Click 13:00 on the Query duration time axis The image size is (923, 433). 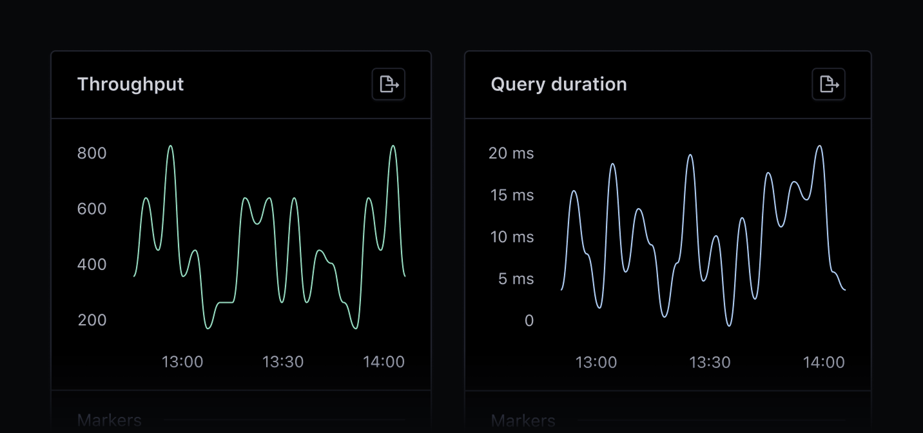click(x=596, y=362)
